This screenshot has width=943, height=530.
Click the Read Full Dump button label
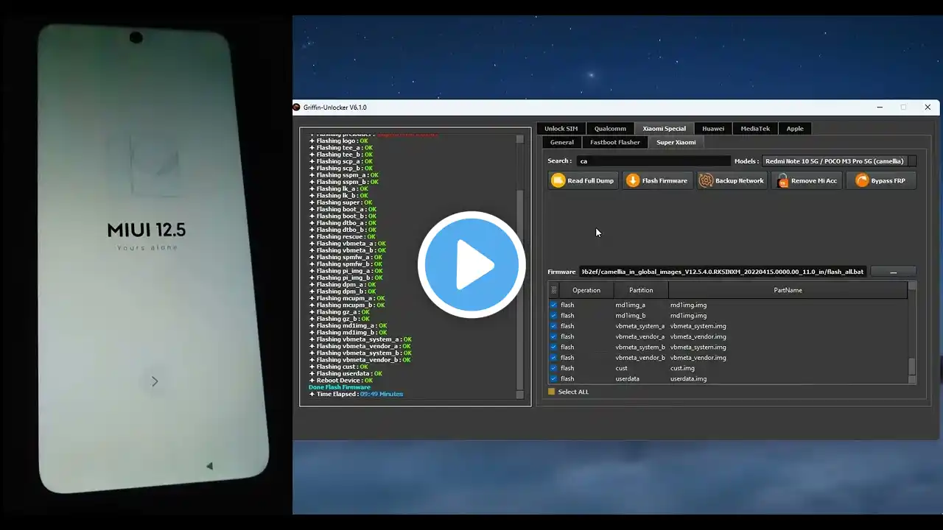tap(590, 180)
